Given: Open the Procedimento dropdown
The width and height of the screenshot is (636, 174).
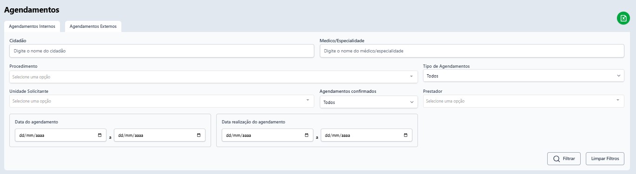Looking at the screenshot, I should pyautogui.click(x=213, y=77).
